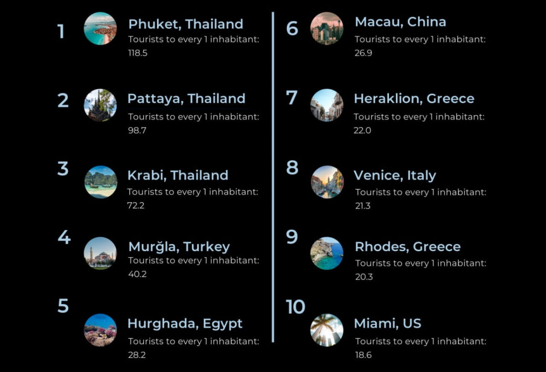Click the 118.5 tourists ratio value
This screenshot has width=546, height=372.
[x=138, y=53]
